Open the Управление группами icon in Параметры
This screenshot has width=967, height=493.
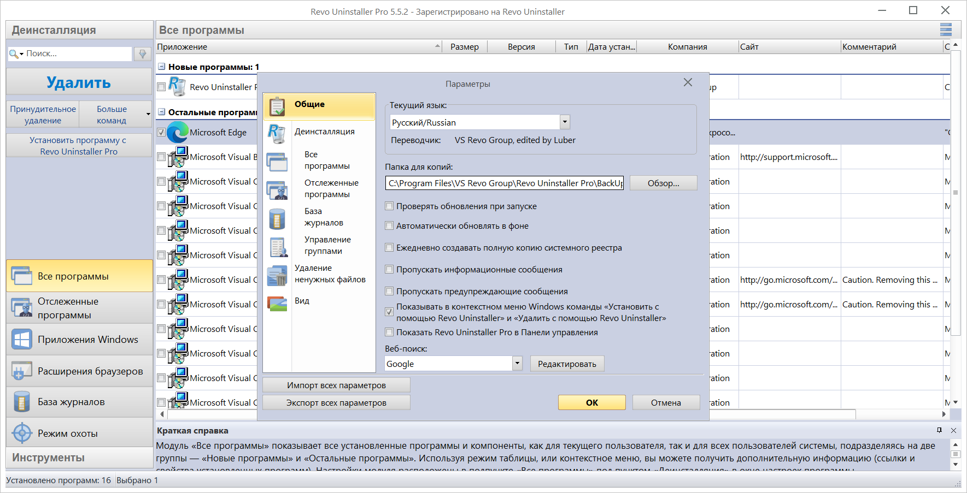(278, 247)
